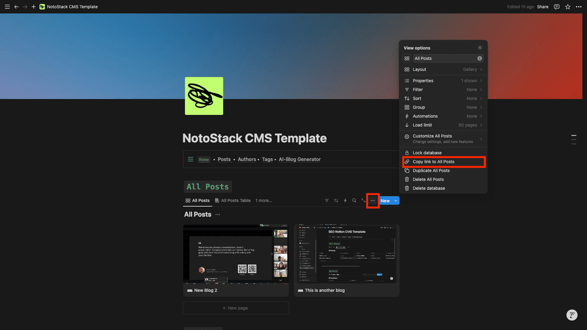Screen dimensions: 587x330
Task: Click the NotoStack CMS Template page title
Action: point(254,138)
